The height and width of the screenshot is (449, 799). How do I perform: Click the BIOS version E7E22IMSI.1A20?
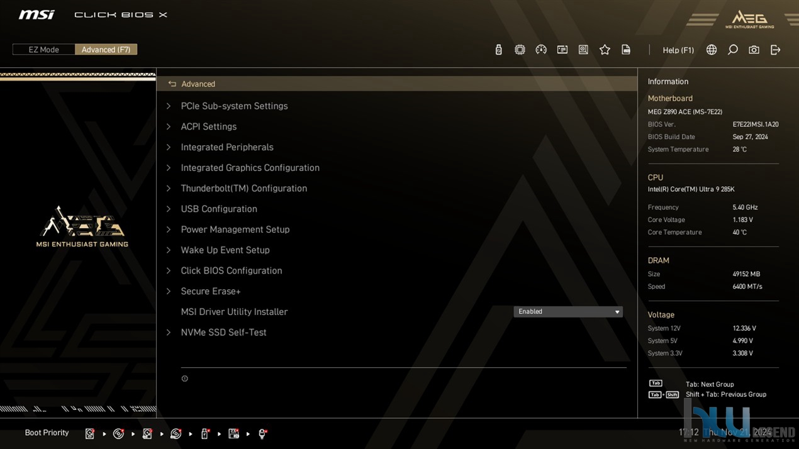click(x=755, y=125)
